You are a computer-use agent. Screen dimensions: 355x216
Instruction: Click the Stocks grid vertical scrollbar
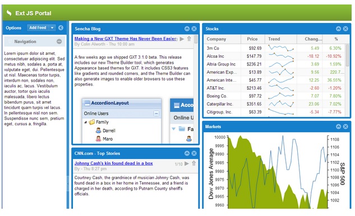pos(347,55)
